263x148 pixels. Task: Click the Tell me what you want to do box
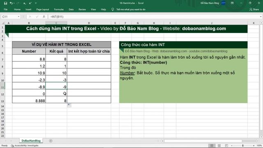(131, 9)
